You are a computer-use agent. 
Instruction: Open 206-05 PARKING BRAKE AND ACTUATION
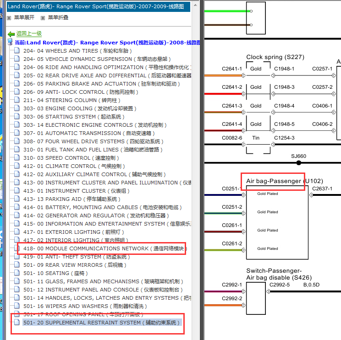tap(102, 84)
